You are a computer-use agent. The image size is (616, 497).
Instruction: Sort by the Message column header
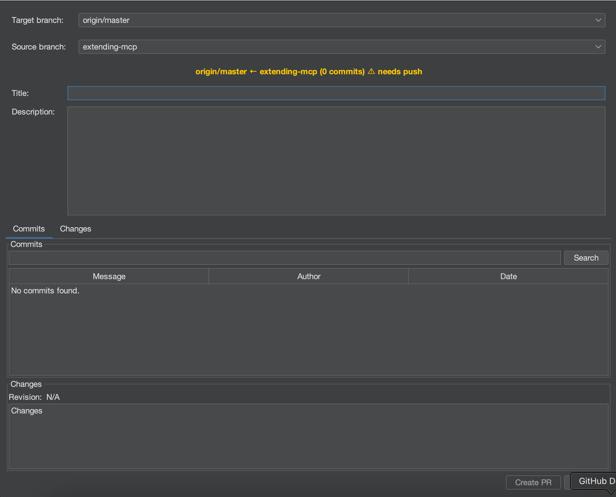coord(109,276)
